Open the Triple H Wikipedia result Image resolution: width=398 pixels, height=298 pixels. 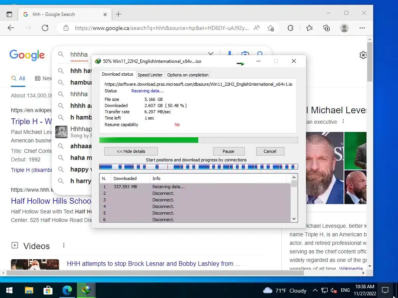(x=31, y=121)
